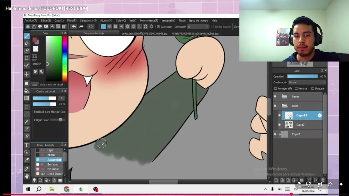Click the Redo arrow
This screenshot has height=196, width=349.
click(81, 26)
